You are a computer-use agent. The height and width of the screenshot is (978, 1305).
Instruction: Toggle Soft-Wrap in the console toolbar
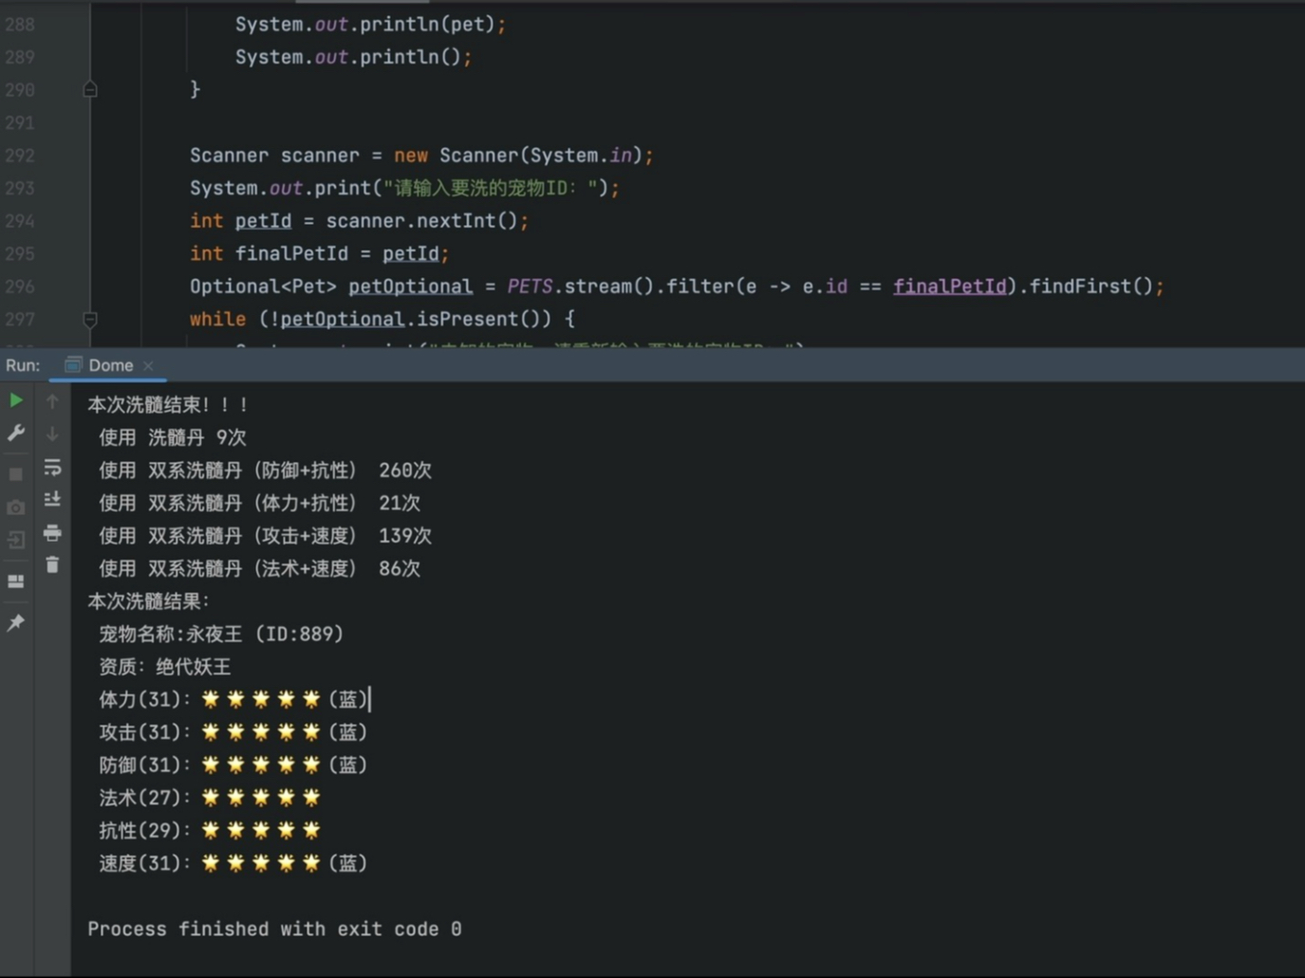[52, 467]
